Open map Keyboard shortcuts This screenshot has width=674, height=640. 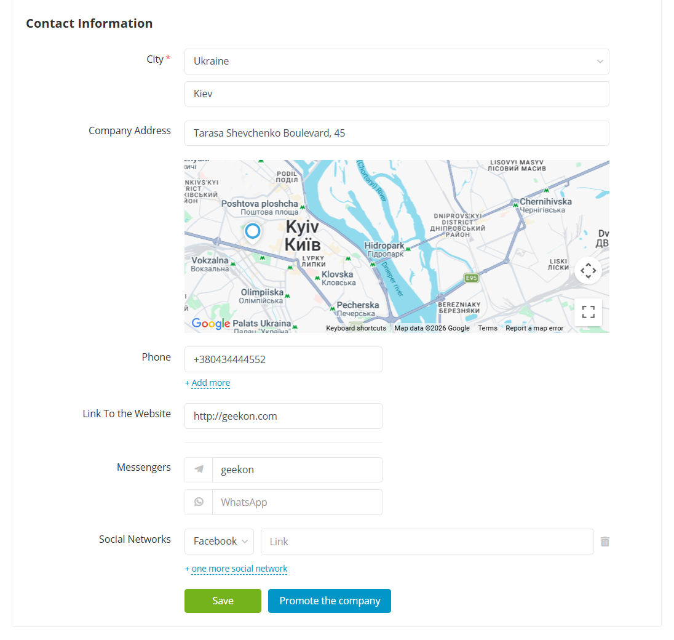(356, 328)
